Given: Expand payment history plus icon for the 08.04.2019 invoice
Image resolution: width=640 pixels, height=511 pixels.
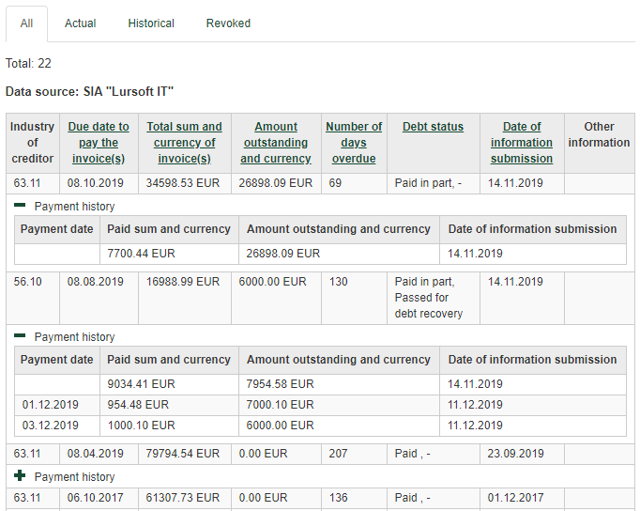Looking at the screenshot, I should point(20,476).
